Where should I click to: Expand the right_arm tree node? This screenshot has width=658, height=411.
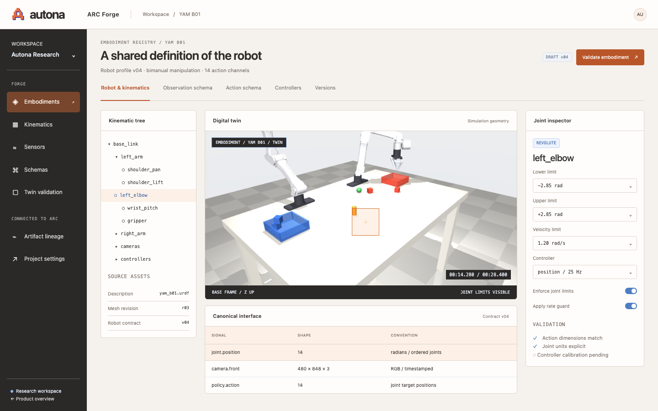[117, 234]
